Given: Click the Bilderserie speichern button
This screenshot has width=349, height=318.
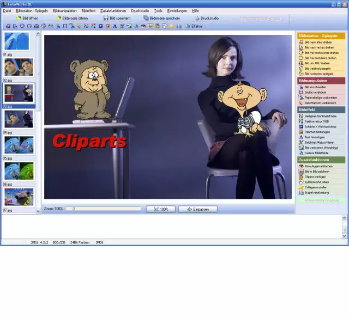Looking at the screenshot, I should [x=161, y=18].
